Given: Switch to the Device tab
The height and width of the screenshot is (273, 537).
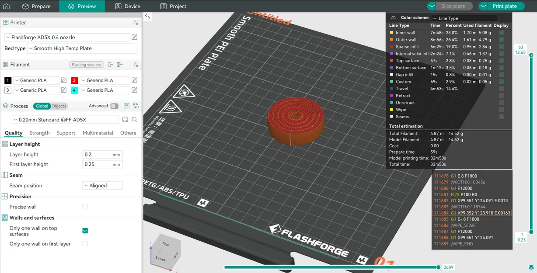Looking at the screenshot, I should click(128, 6).
